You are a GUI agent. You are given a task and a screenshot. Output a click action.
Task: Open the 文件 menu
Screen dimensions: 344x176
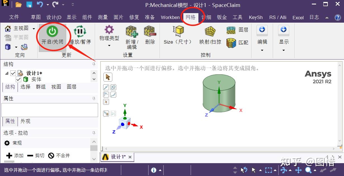click(14, 17)
